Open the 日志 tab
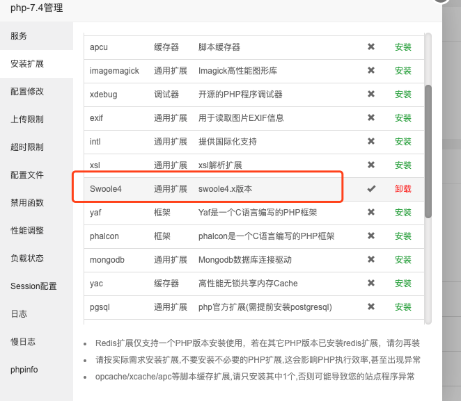This screenshot has height=401, width=461. click(x=36, y=313)
